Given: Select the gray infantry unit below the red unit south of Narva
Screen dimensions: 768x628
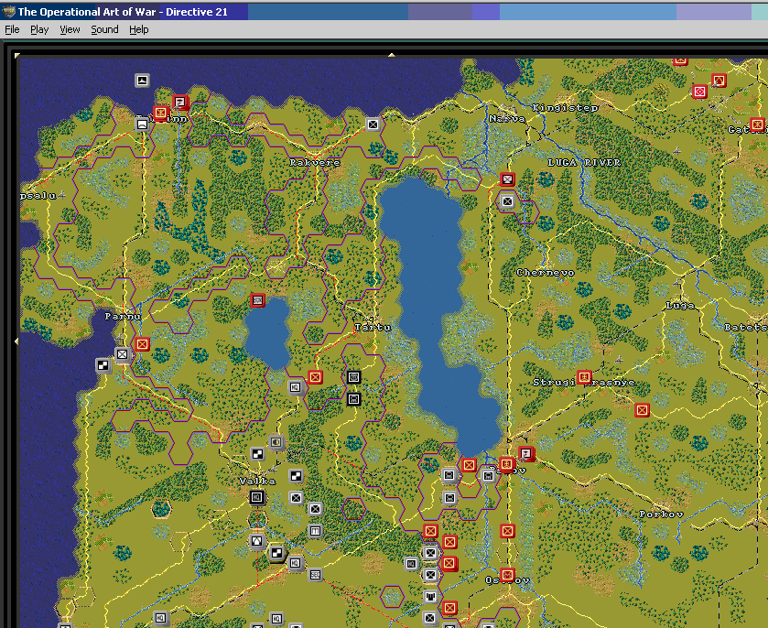Looking at the screenshot, I should pyautogui.click(x=507, y=200).
